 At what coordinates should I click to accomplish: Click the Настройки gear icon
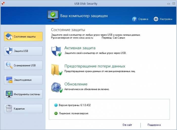156,19
